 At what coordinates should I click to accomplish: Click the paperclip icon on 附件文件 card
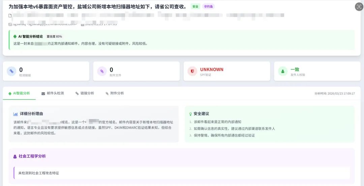(x=102, y=71)
